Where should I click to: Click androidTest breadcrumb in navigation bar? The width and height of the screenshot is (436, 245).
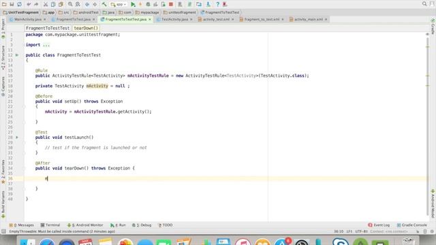(86, 12)
